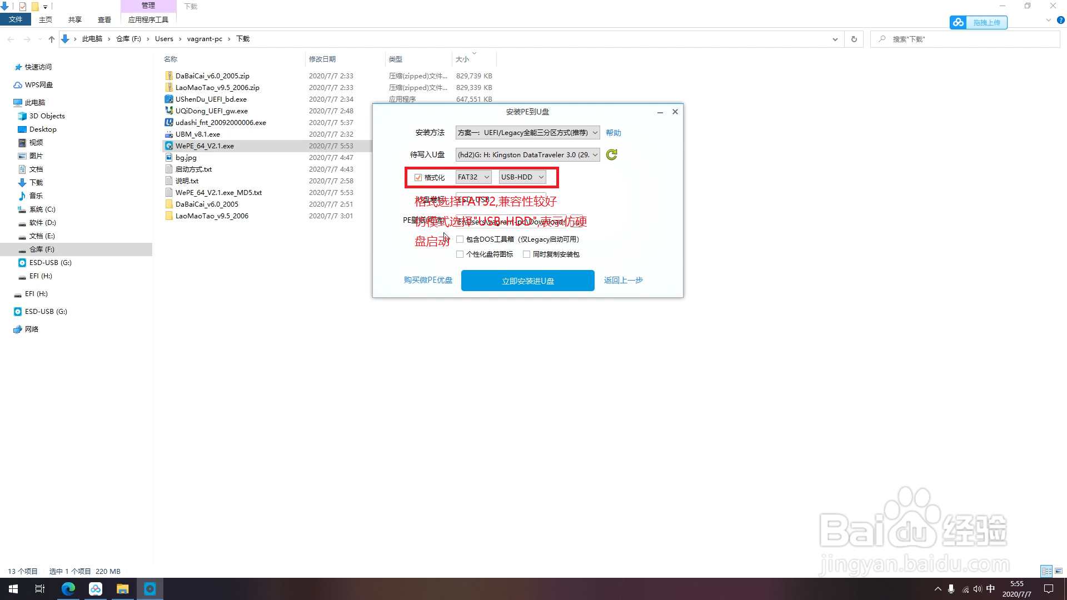Click the green refresh USB list icon
The width and height of the screenshot is (1067, 600).
pyautogui.click(x=611, y=155)
